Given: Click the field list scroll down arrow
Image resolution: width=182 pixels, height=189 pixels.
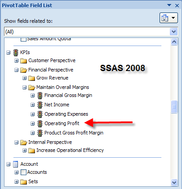Looking at the screenshot, I should click(174, 182).
